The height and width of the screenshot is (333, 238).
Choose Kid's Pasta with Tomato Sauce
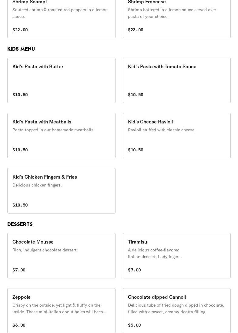click(x=176, y=80)
